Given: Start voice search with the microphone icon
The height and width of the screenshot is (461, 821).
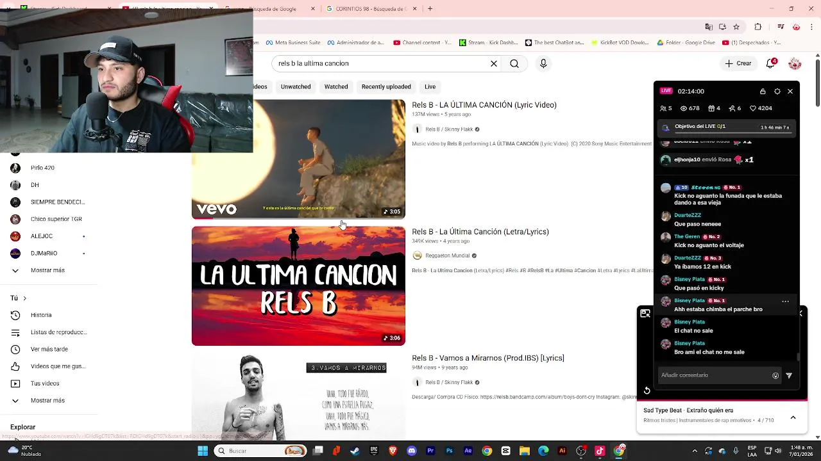Looking at the screenshot, I should pos(543,63).
